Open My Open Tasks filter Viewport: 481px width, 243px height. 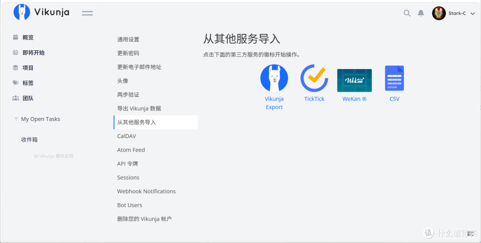click(41, 119)
